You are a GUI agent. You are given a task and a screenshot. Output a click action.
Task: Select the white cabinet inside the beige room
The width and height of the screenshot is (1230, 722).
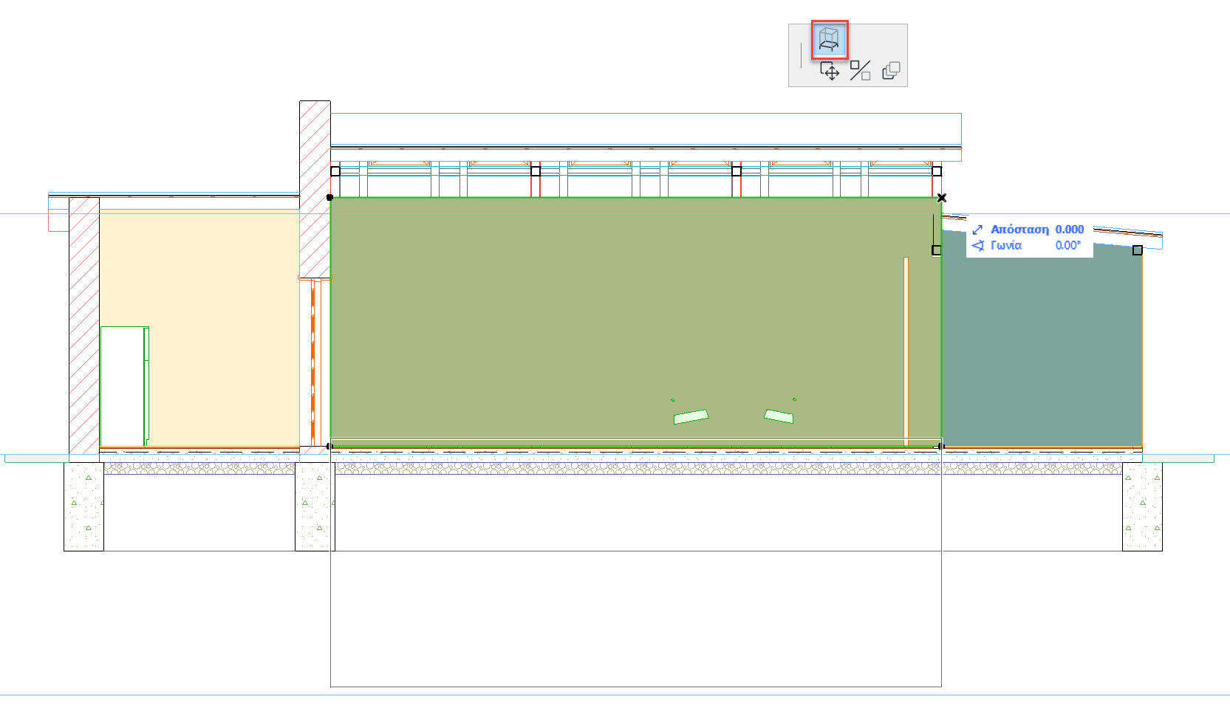click(124, 386)
